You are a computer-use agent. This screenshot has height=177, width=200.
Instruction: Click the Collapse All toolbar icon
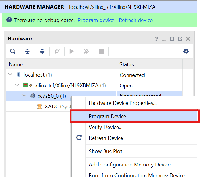coord(27,51)
